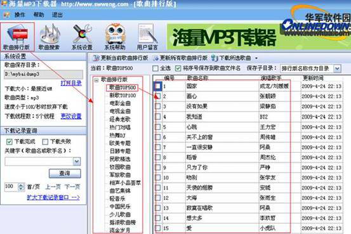Select 新歌TOP100 in the tree
The height and width of the screenshot is (234, 351).
coord(123,96)
